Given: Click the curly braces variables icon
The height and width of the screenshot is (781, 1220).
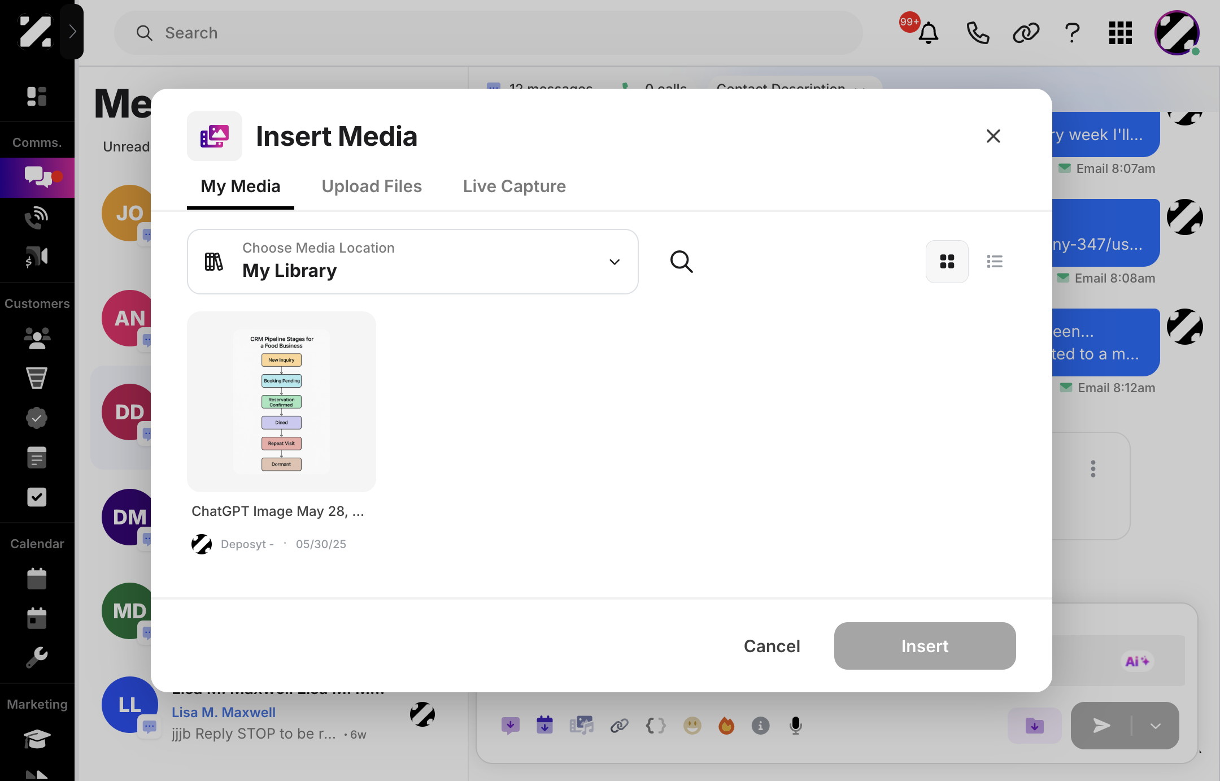Looking at the screenshot, I should (x=656, y=726).
